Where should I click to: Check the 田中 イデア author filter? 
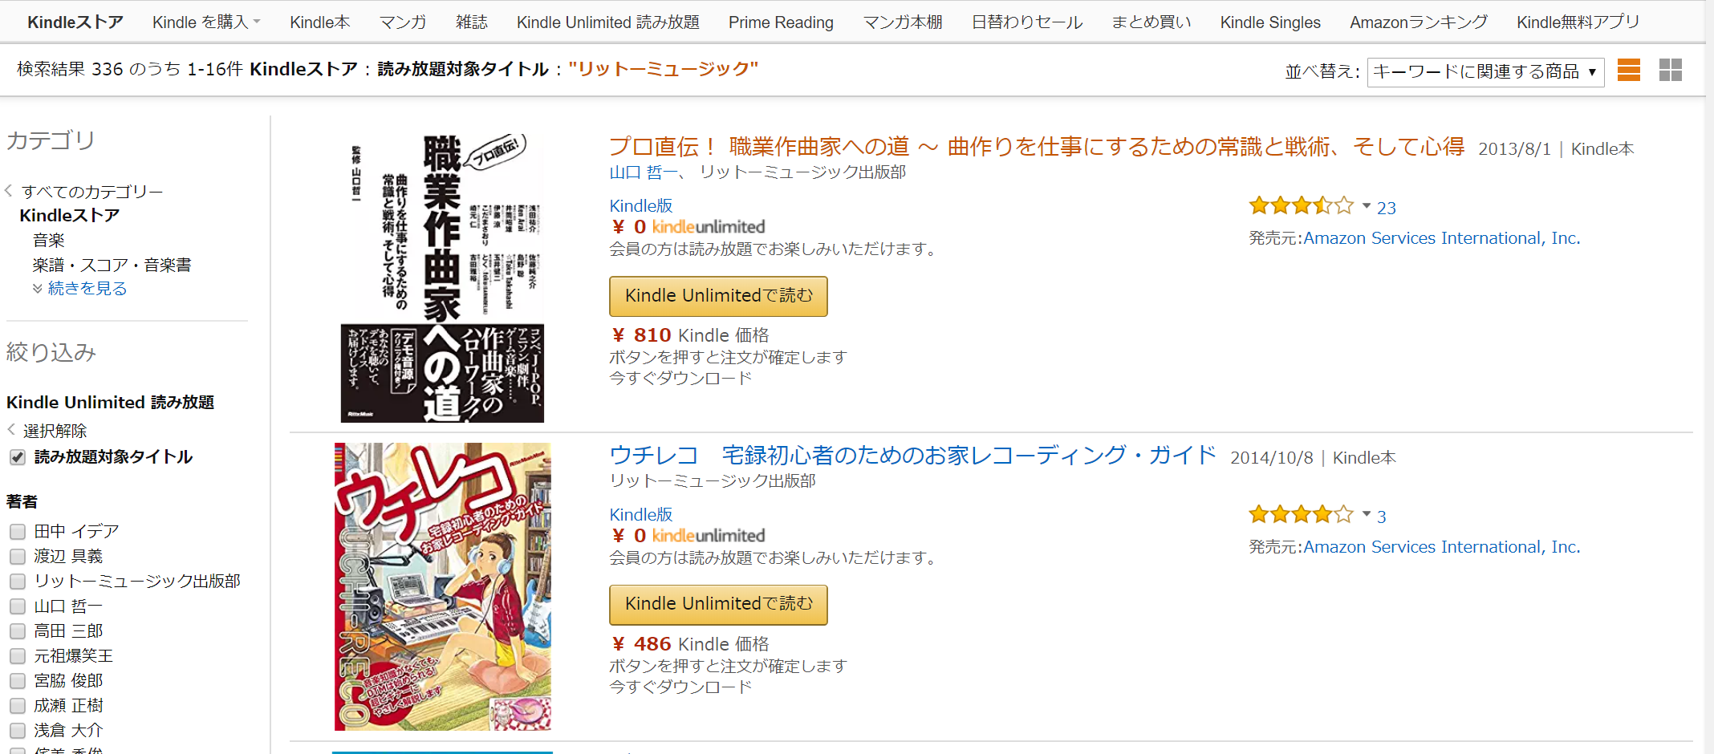pos(18,532)
